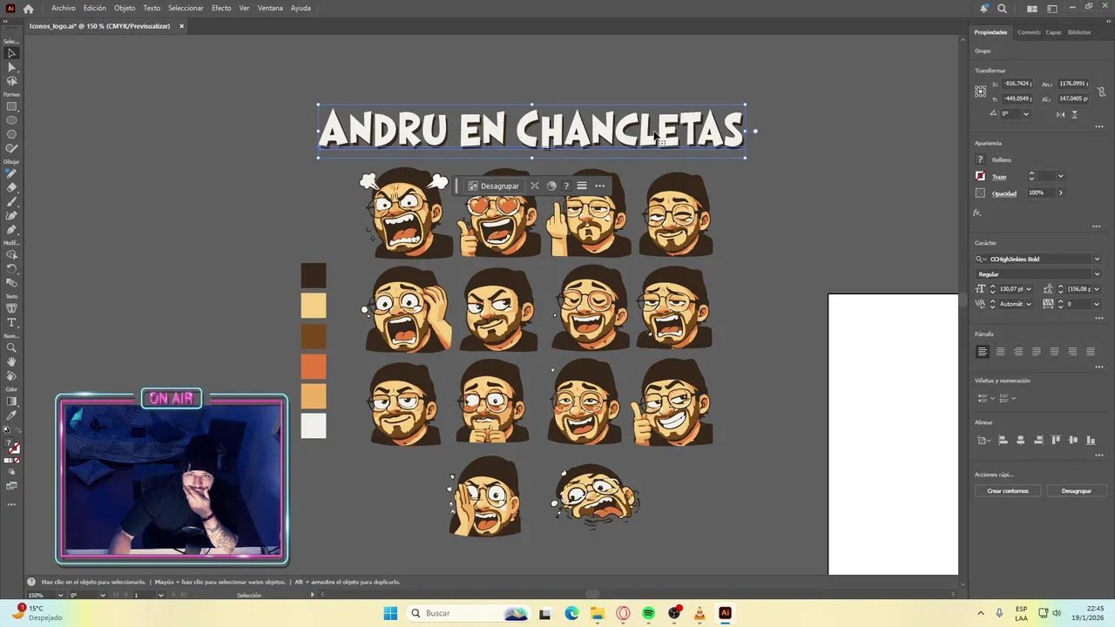Click the dark brown color swatch
Screen dimensions: 1115x627
314,276
